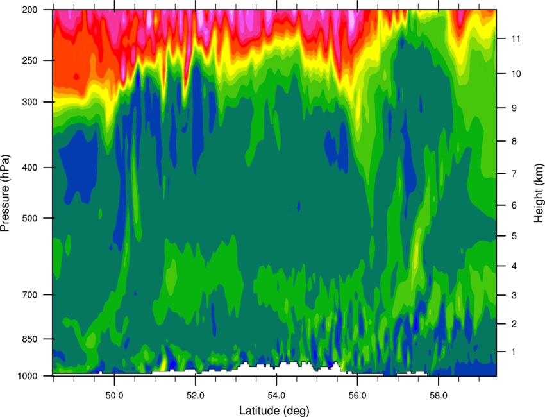Select the 700 pressure tick label
The width and height of the screenshot is (545, 417).
[30, 294]
